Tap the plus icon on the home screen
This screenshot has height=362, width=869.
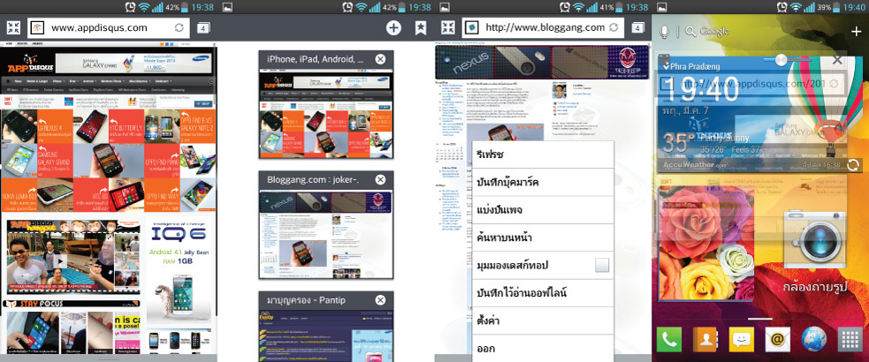point(857,32)
